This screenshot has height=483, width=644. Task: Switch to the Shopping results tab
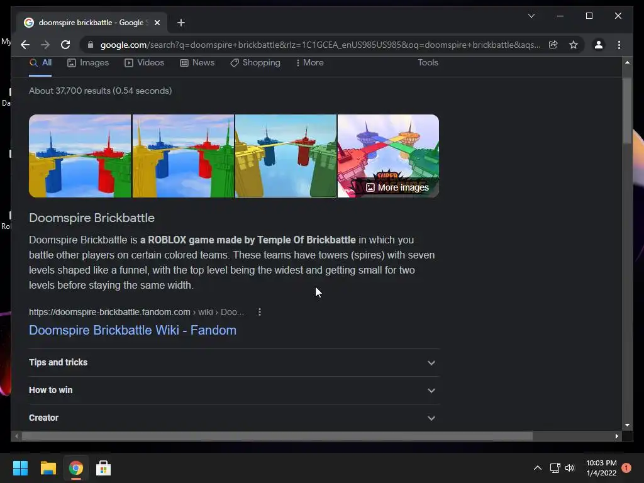click(x=255, y=63)
